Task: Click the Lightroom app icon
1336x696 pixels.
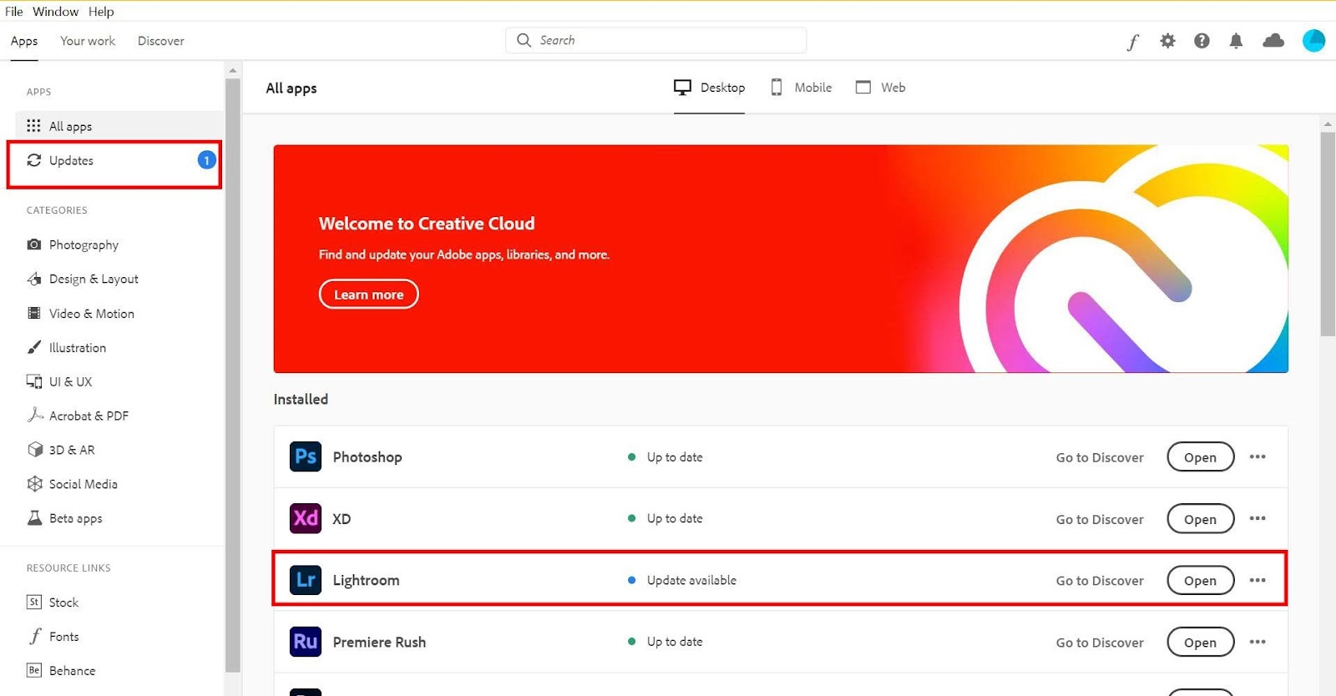Action: 306,580
